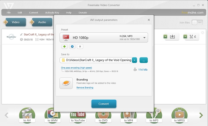Click the Freemake logo in title bar
The image size is (208, 126).
click(x=9, y=7)
